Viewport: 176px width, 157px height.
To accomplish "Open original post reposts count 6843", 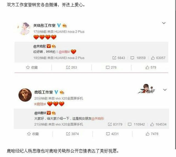I will (x=119, y=58).
